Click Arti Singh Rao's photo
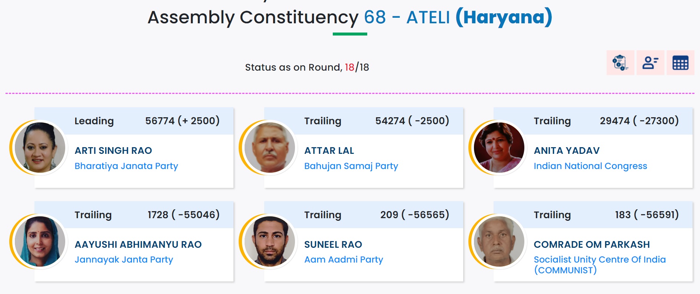This screenshot has width=700, height=294. [40, 148]
